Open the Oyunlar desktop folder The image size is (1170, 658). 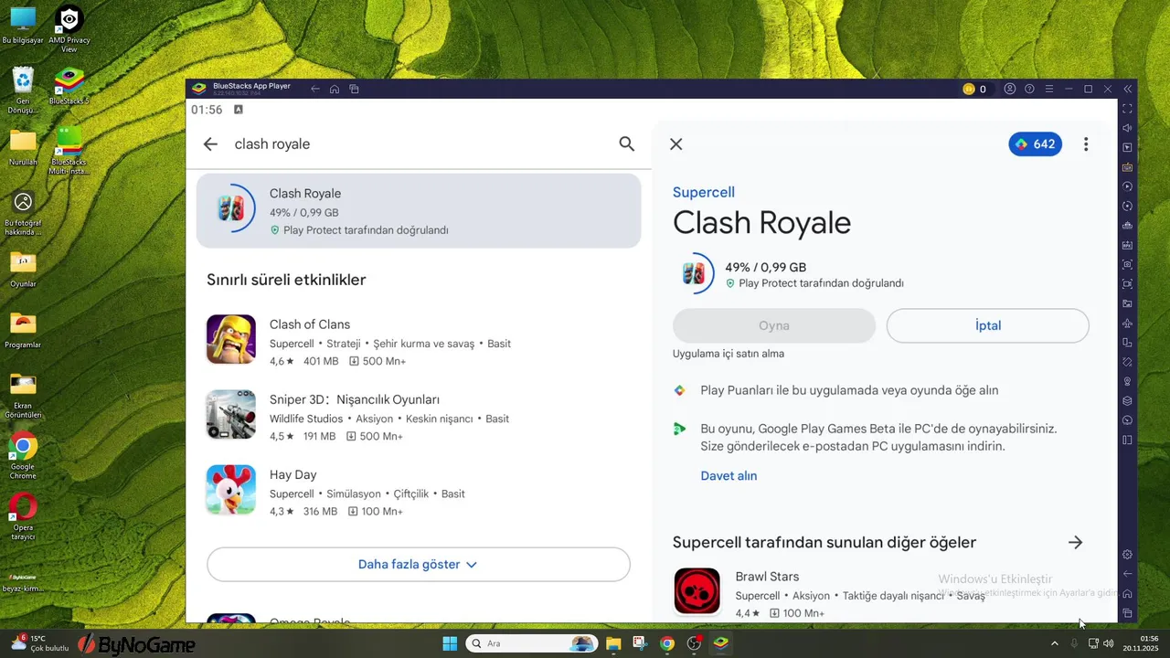click(23, 269)
